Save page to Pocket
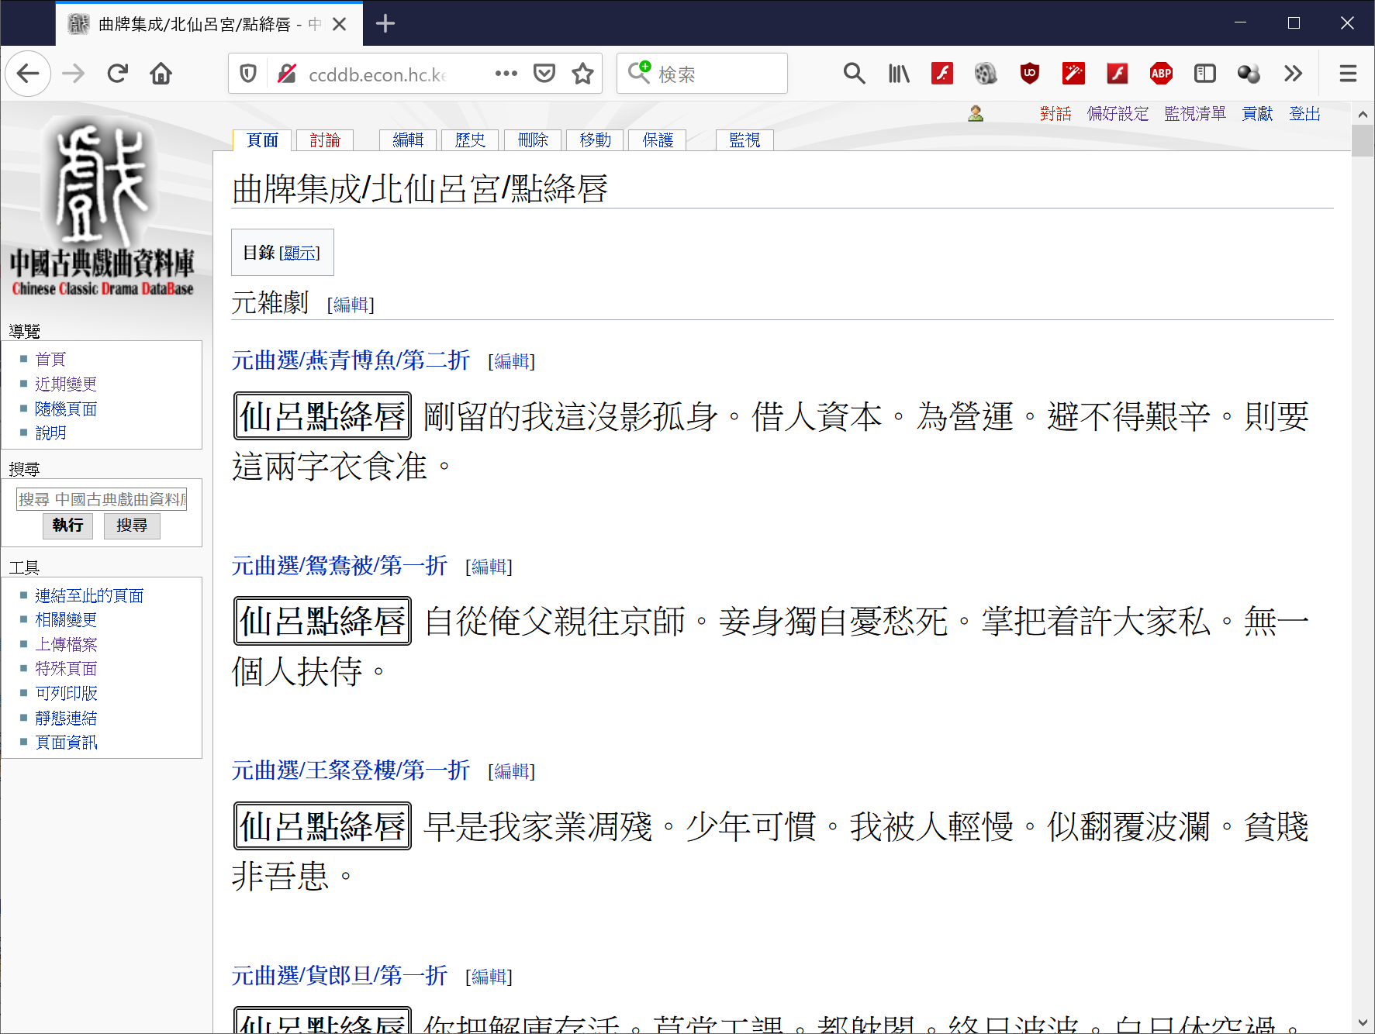The width and height of the screenshot is (1375, 1034). click(x=544, y=74)
